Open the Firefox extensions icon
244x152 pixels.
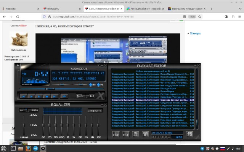(x=233, y=17)
